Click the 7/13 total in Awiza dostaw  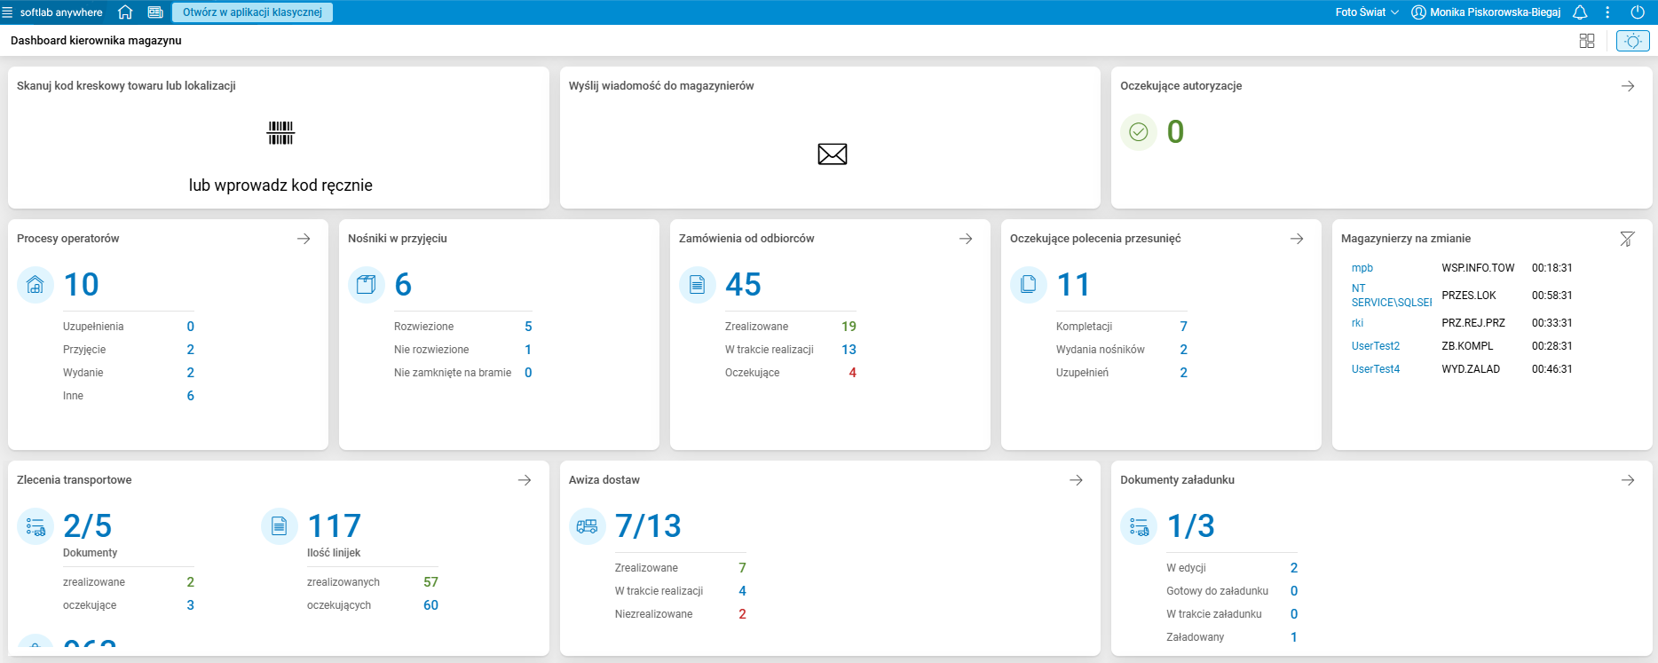tap(648, 526)
